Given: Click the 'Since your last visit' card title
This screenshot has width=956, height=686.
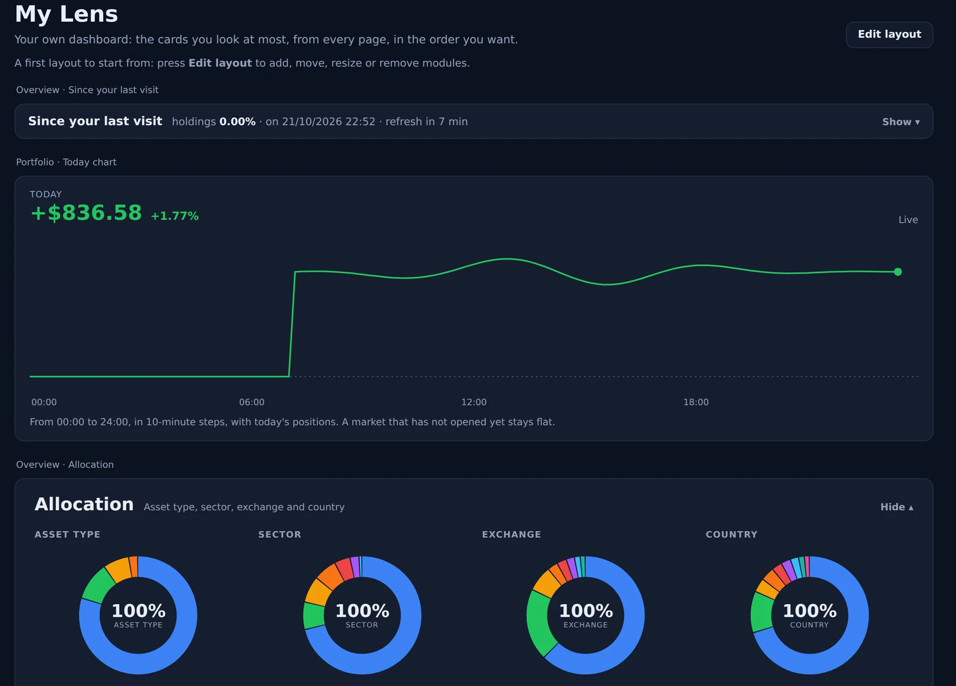Looking at the screenshot, I should coord(95,121).
